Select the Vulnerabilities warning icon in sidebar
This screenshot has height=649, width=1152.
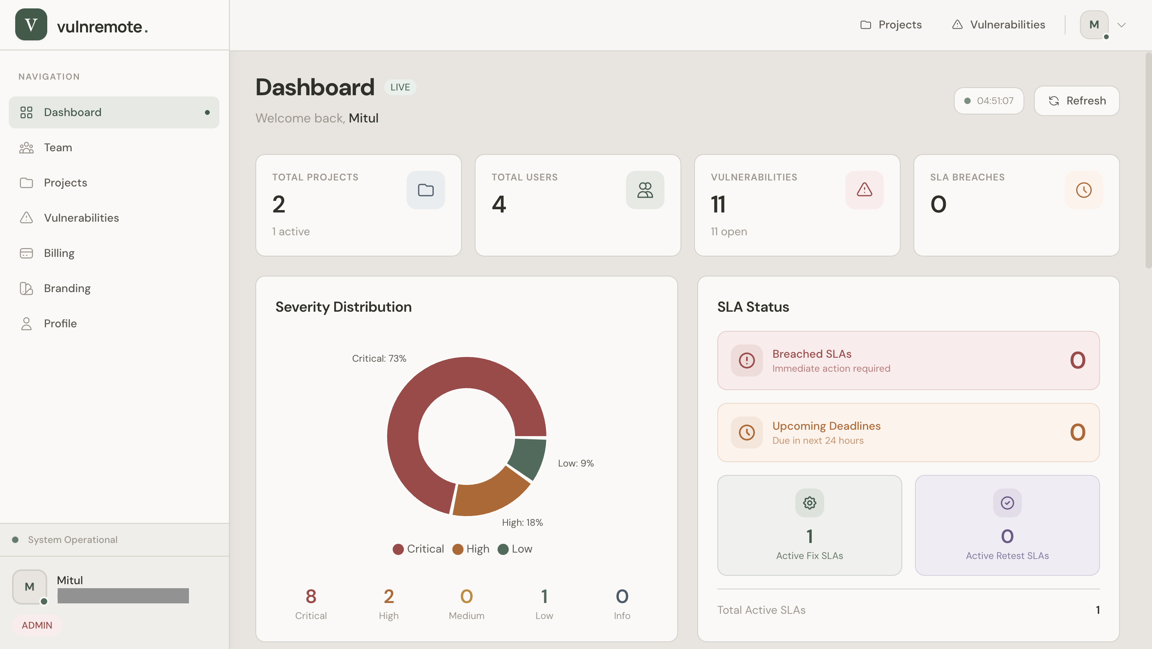pyautogui.click(x=26, y=218)
